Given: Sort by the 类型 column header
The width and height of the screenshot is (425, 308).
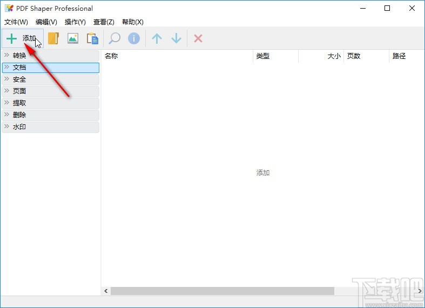Looking at the screenshot, I should (x=275, y=56).
